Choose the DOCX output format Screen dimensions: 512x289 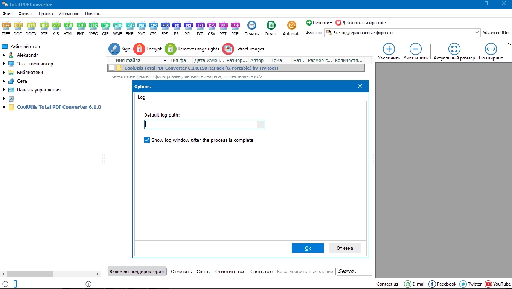(x=31, y=29)
